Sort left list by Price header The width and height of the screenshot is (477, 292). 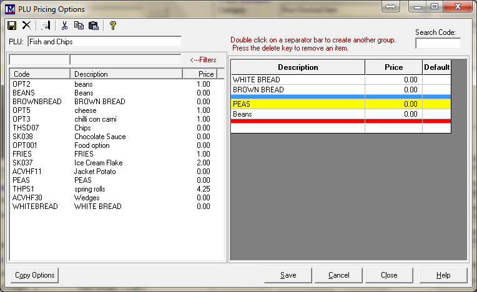click(200, 74)
